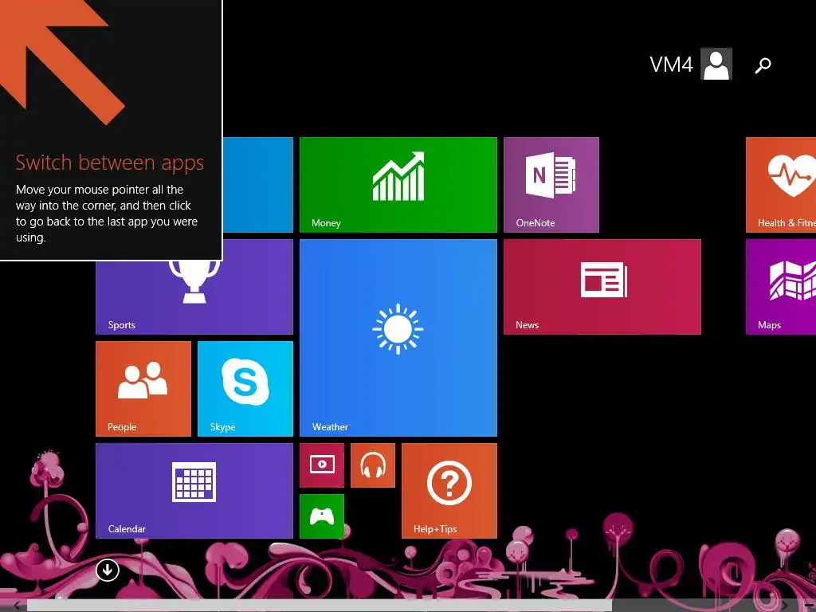Open the Video tile
The width and height of the screenshot is (816, 612).
pyautogui.click(x=322, y=465)
